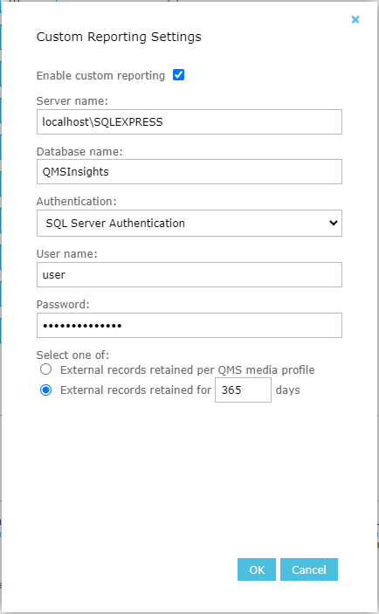Select External records retained for days option
The width and height of the screenshot is (379, 614).
45,390
